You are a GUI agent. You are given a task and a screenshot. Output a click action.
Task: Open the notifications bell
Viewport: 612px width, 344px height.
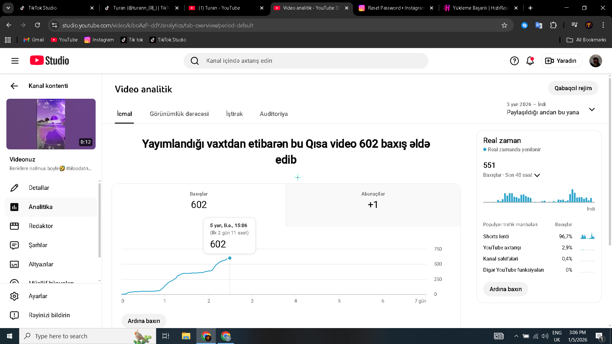(530, 61)
